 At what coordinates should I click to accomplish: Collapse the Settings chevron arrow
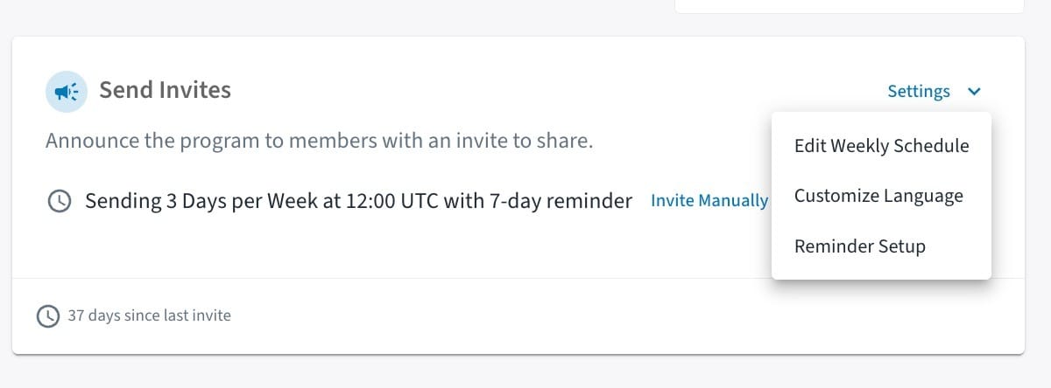point(974,91)
